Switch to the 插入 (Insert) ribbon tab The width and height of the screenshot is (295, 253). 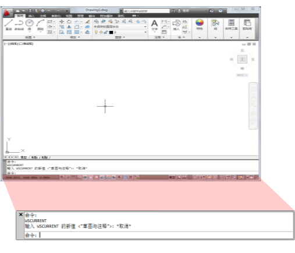pos(31,16)
